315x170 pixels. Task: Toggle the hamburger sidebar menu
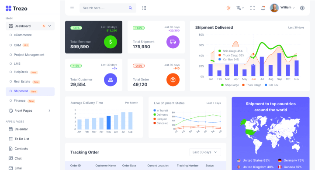pos(72,8)
